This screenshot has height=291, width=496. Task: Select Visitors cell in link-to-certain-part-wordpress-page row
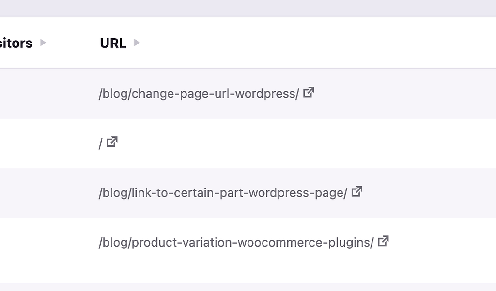click(29, 193)
